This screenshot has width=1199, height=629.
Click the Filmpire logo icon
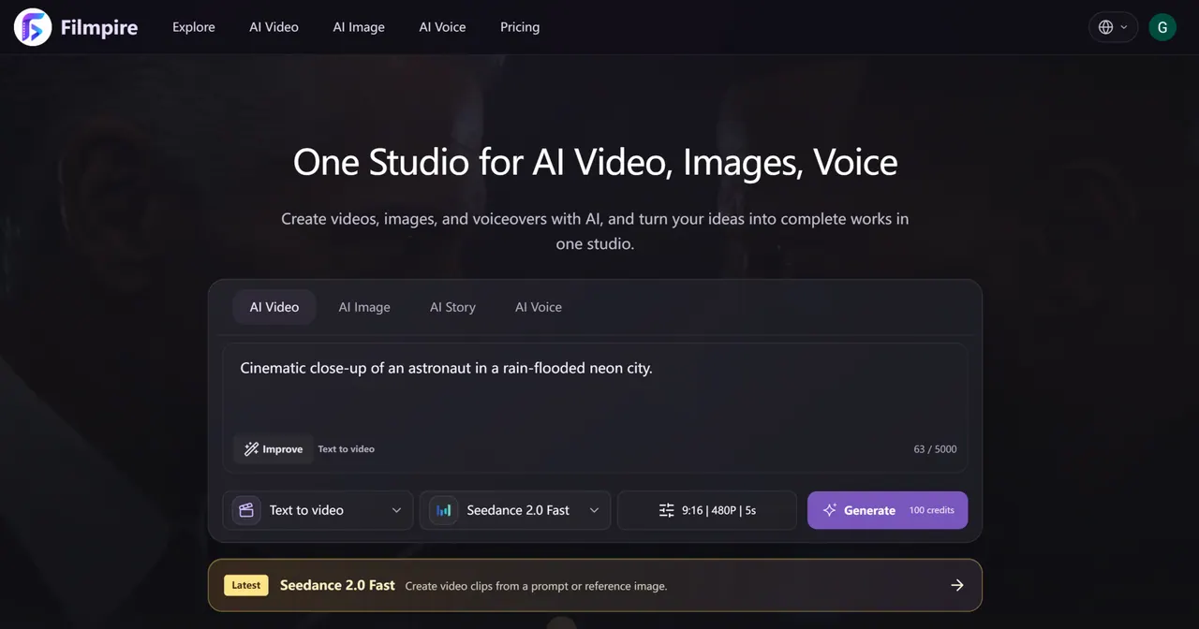pyautogui.click(x=33, y=27)
